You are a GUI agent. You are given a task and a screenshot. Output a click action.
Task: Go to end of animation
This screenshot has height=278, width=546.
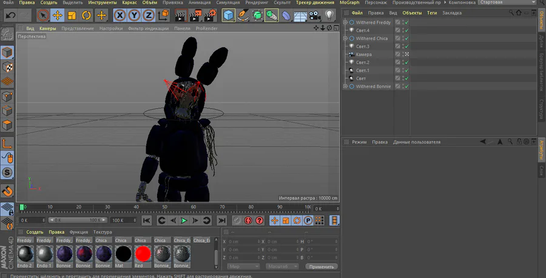pyautogui.click(x=221, y=220)
